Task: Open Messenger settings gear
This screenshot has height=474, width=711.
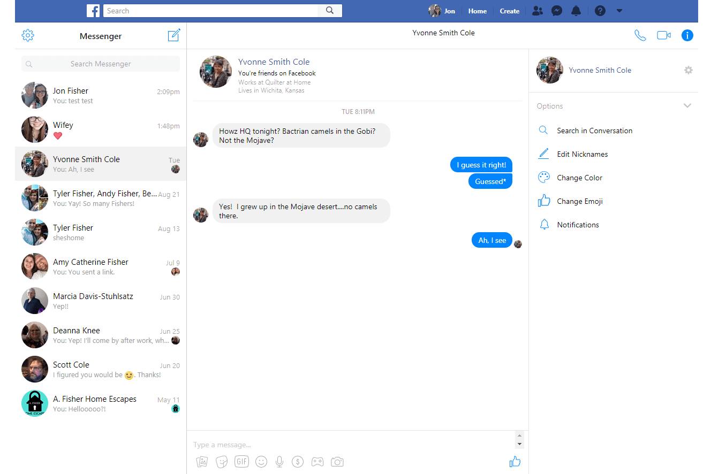Action: pyautogui.click(x=28, y=36)
